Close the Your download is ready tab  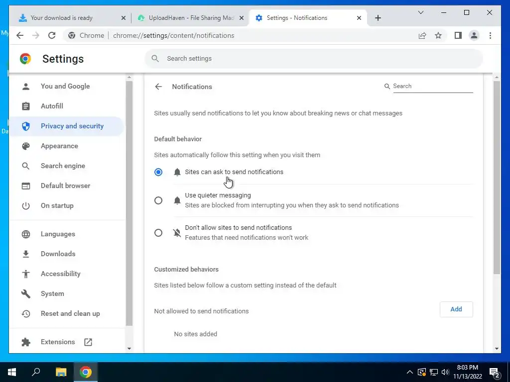124,18
